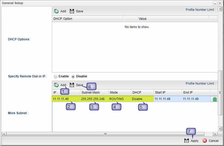The width and height of the screenshot is (224, 146).
Task: Click Save icon in More Subnet toolbar
Action: pyautogui.click(x=72, y=85)
